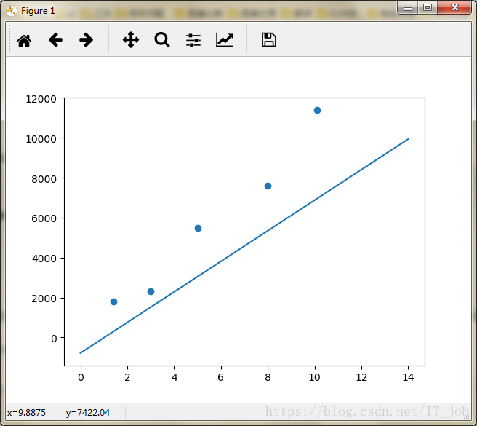Image resolution: width=477 pixels, height=426 pixels.
Task: Click the y-axis label 8000
Action: click(x=44, y=179)
